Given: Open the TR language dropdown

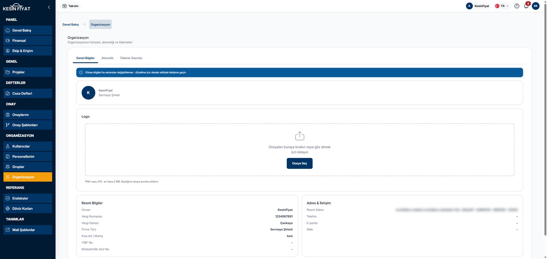Looking at the screenshot, I should coord(502,6).
